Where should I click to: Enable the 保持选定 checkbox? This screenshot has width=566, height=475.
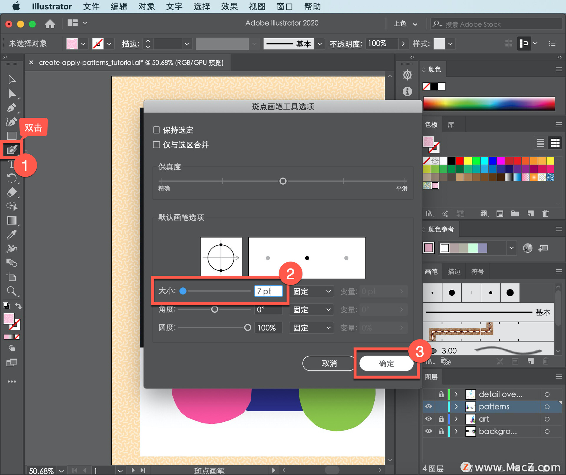[x=157, y=130]
